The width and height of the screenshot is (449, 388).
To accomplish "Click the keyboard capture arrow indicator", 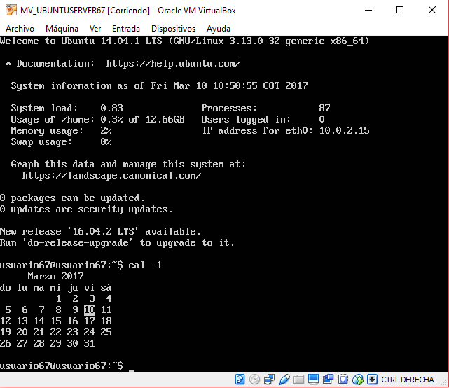I will point(372,380).
